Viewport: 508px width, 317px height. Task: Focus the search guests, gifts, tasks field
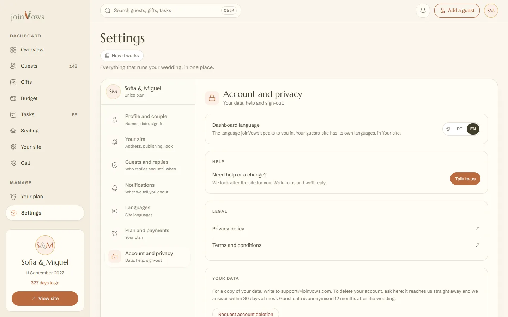(171, 11)
